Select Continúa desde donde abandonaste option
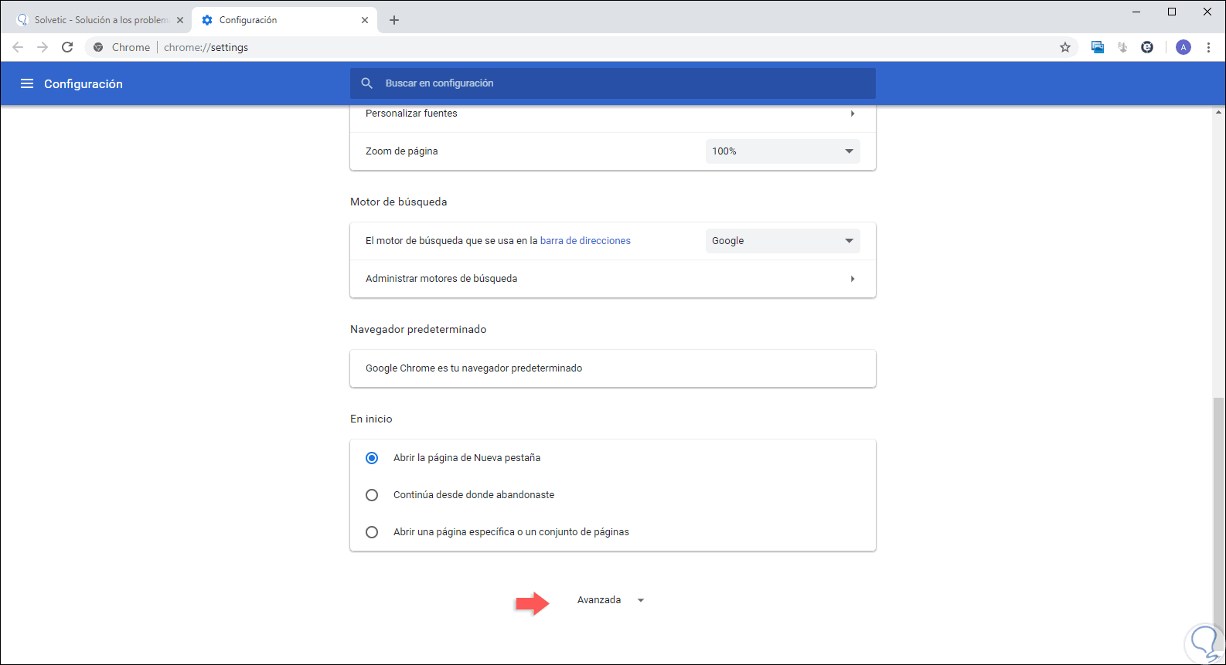 pos(372,495)
